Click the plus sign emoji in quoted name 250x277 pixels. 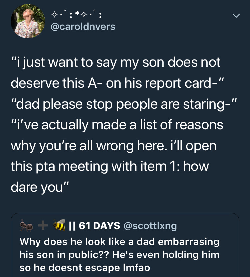(x=42, y=225)
